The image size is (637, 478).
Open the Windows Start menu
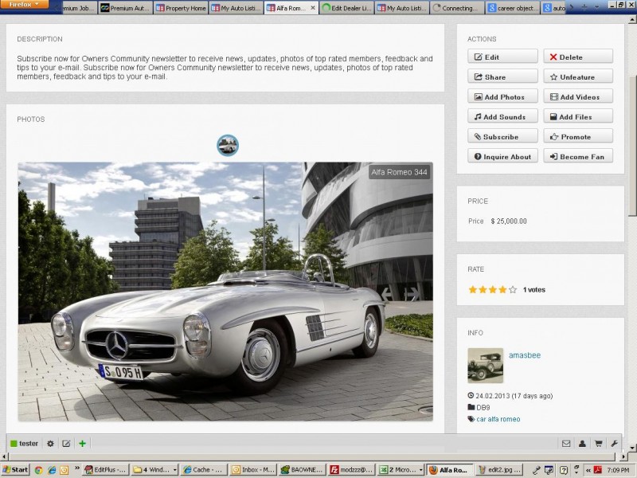pyautogui.click(x=15, y=470)
